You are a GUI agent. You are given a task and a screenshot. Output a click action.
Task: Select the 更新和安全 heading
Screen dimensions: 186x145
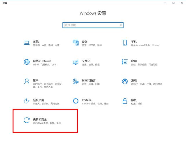[40, 119]
